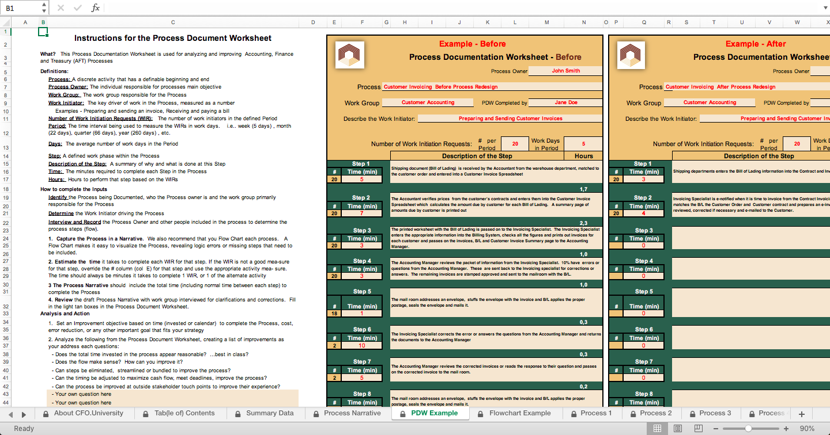Click the zoom out minus icon
830x435 pixels.
pos(716,429)
